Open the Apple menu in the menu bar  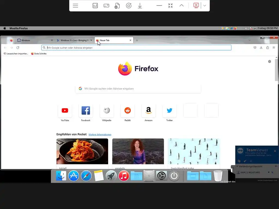click(x=5, y=28)
